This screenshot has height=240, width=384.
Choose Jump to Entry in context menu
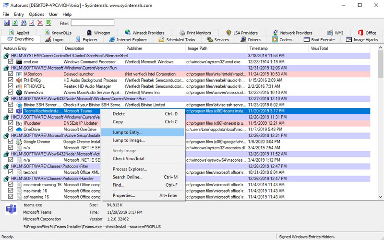click(x=143, y=132)
